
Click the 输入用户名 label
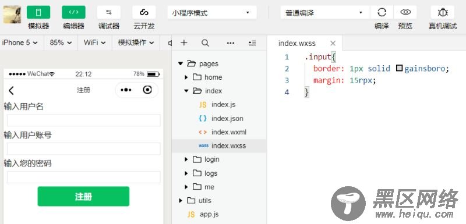(24, 106)
